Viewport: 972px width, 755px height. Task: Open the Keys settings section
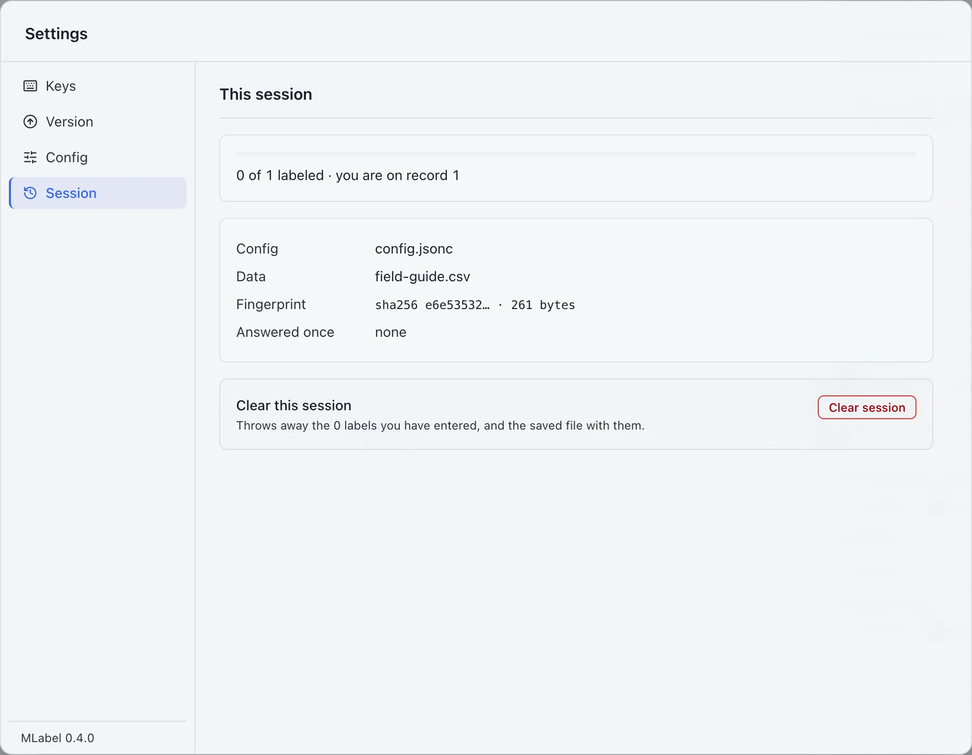pyautogui.click(x=98, y=86)
